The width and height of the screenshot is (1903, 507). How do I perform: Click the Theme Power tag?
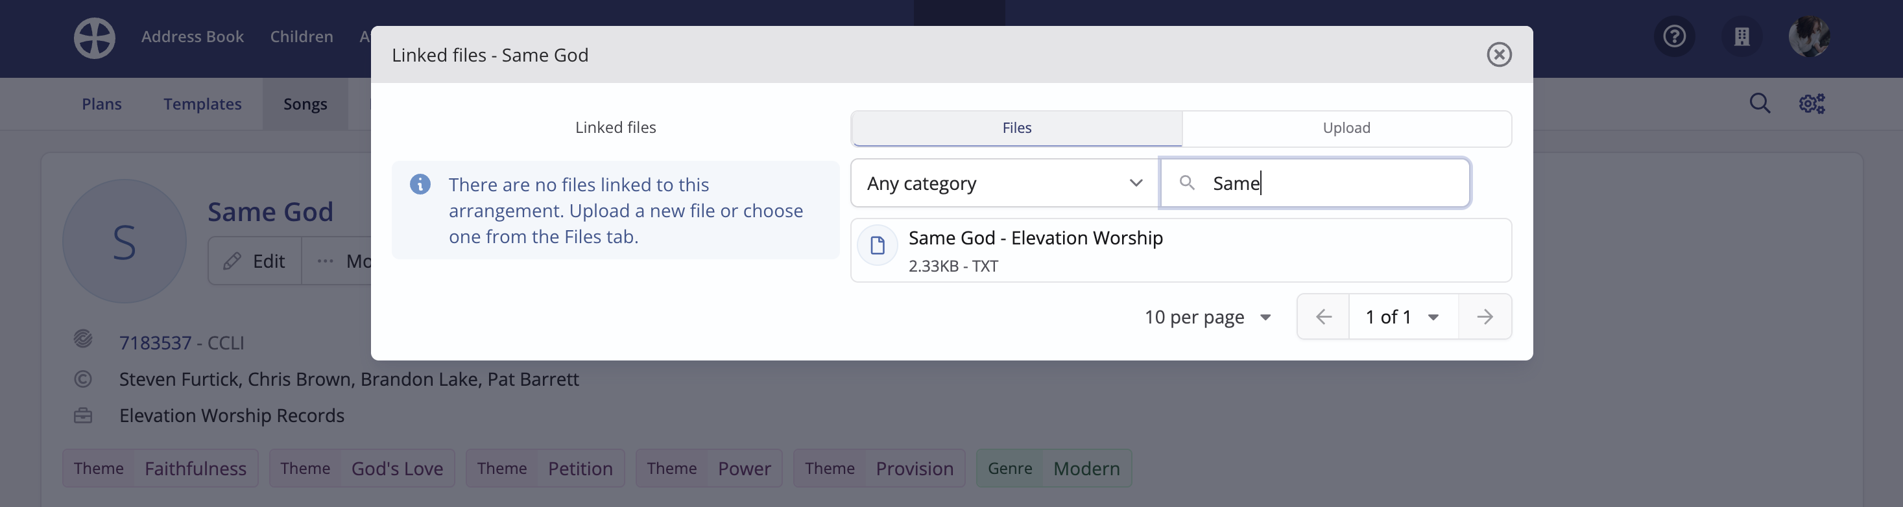709,469
